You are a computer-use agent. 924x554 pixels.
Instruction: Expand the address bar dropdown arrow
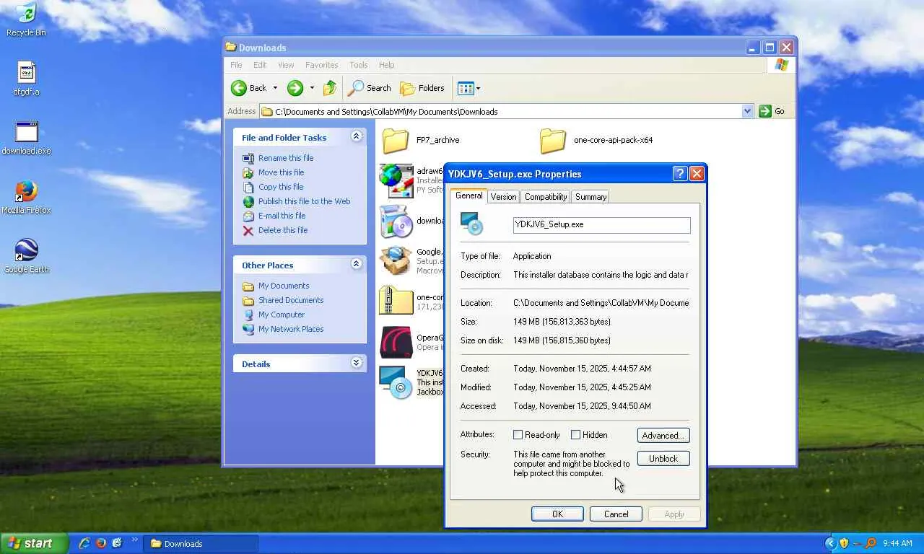point(747,111)
